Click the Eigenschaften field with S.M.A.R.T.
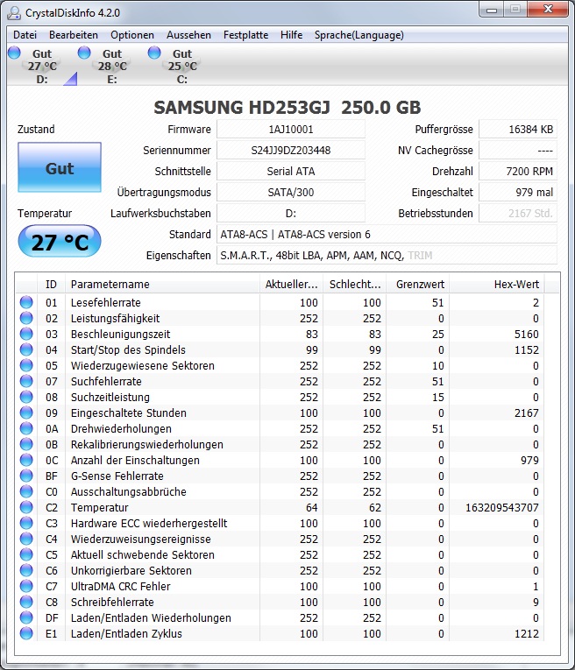The image size is (575, 670). [x=387, y=255]
